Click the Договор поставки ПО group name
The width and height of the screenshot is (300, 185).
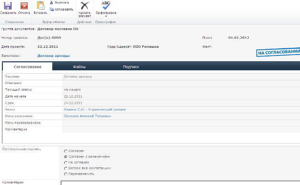tap(58, 29)
